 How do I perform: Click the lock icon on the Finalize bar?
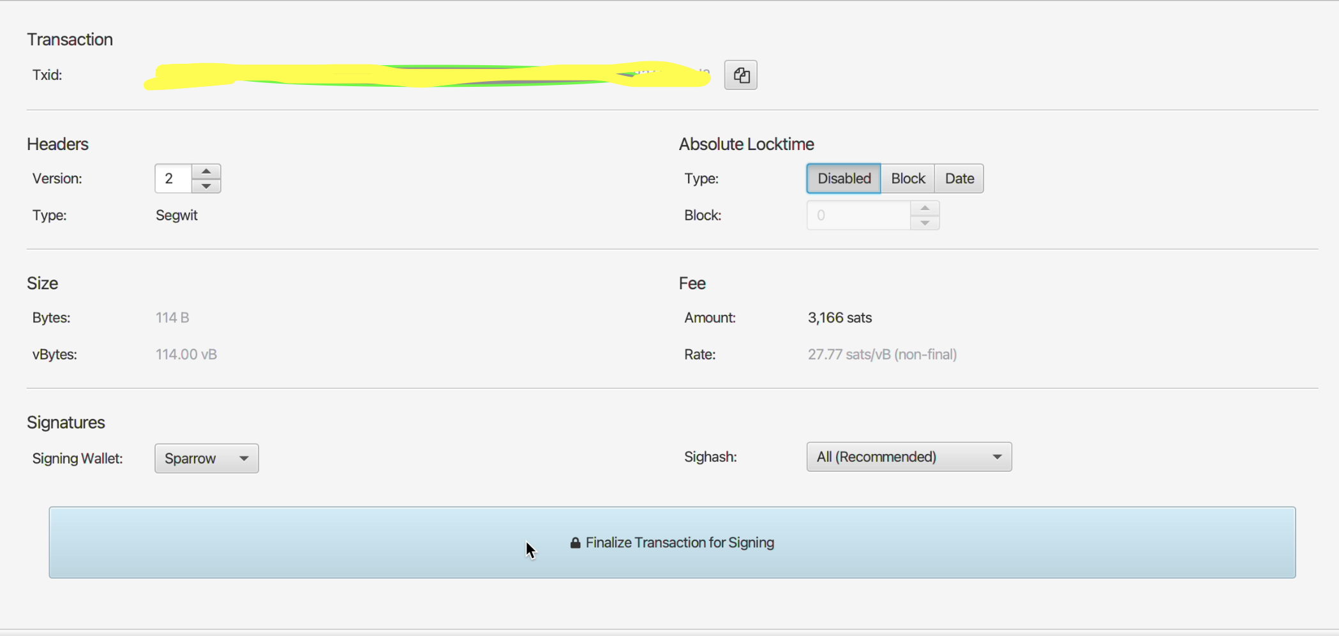(x=574, y=542)
